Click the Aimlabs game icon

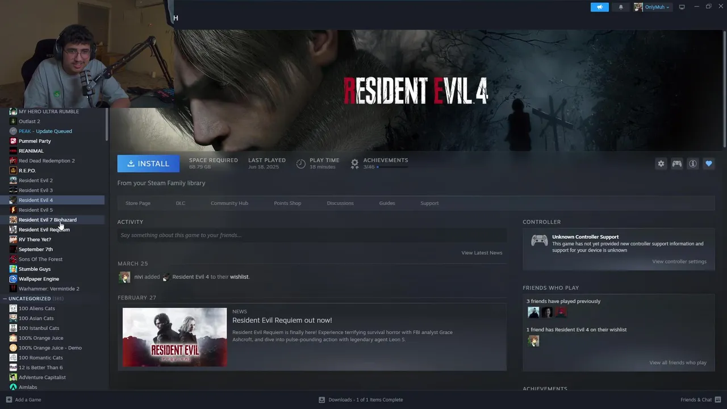click(13, 387)
